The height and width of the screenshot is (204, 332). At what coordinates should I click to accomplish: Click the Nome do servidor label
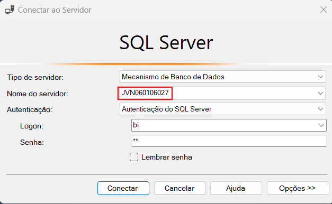(x=38, y=94)
